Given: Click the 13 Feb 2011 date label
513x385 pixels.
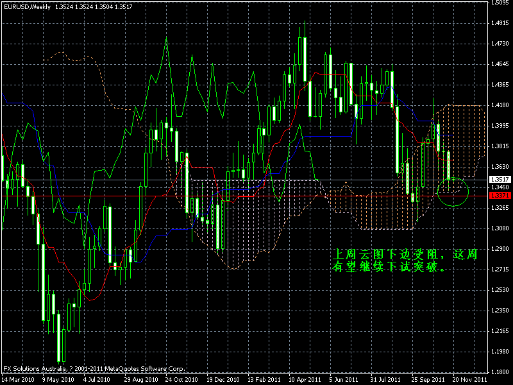Looking at the screenshot, I should pyautogui.click(x=264, y=380).
